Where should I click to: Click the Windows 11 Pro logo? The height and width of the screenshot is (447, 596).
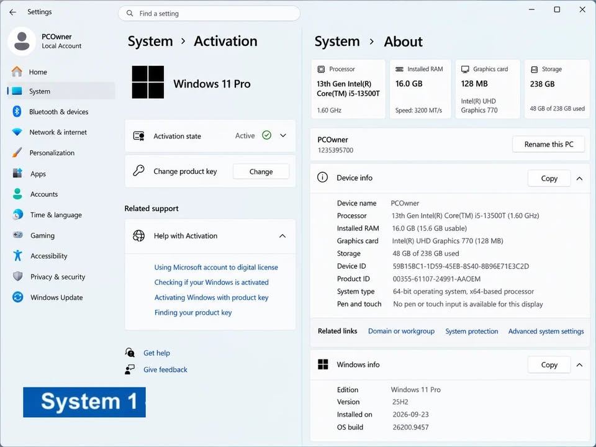[x=148, y=82]
